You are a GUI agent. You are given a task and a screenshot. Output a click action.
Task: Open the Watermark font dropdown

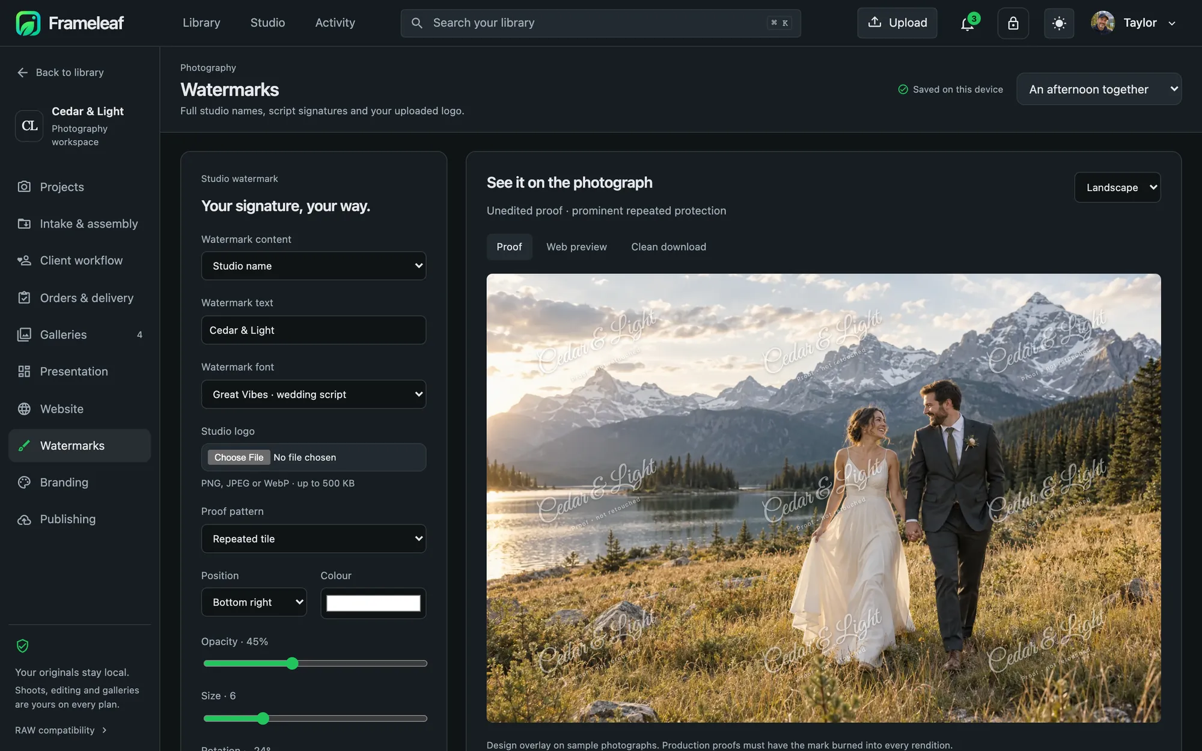point(314,394)
